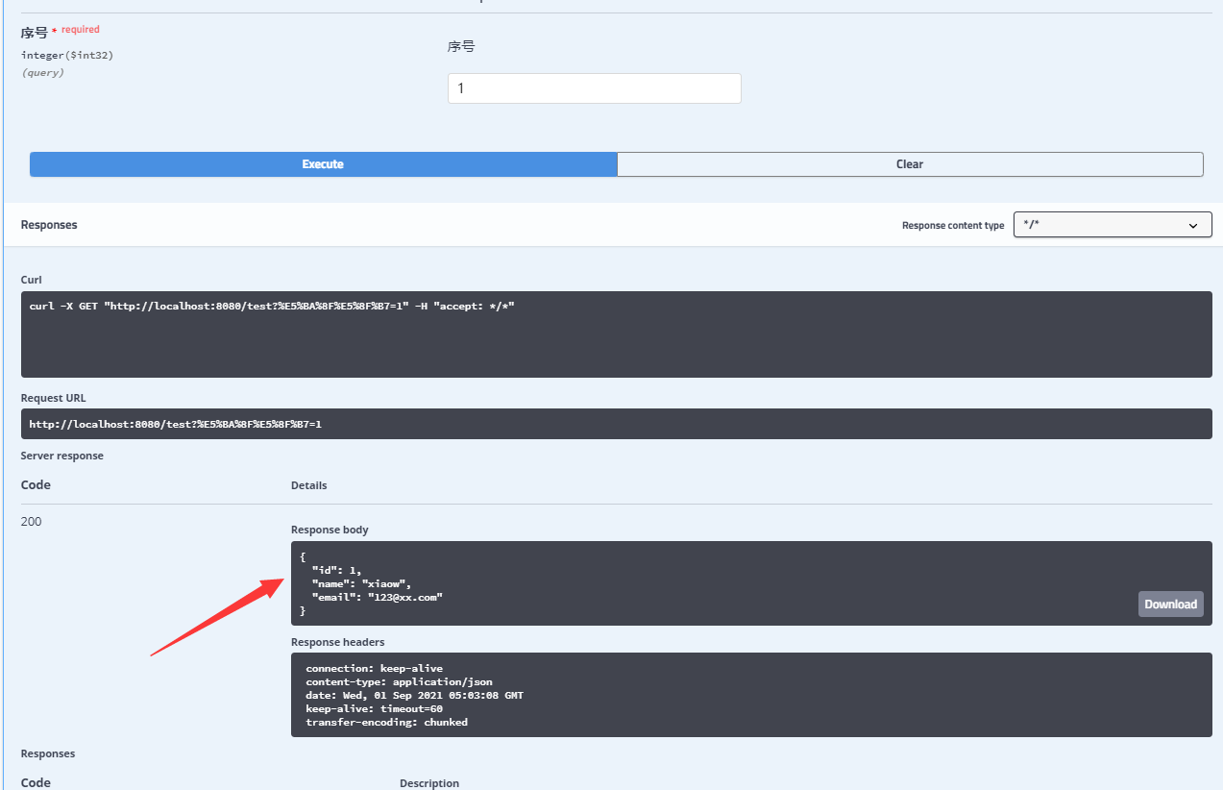Click the Response body label

coord(330,530)
